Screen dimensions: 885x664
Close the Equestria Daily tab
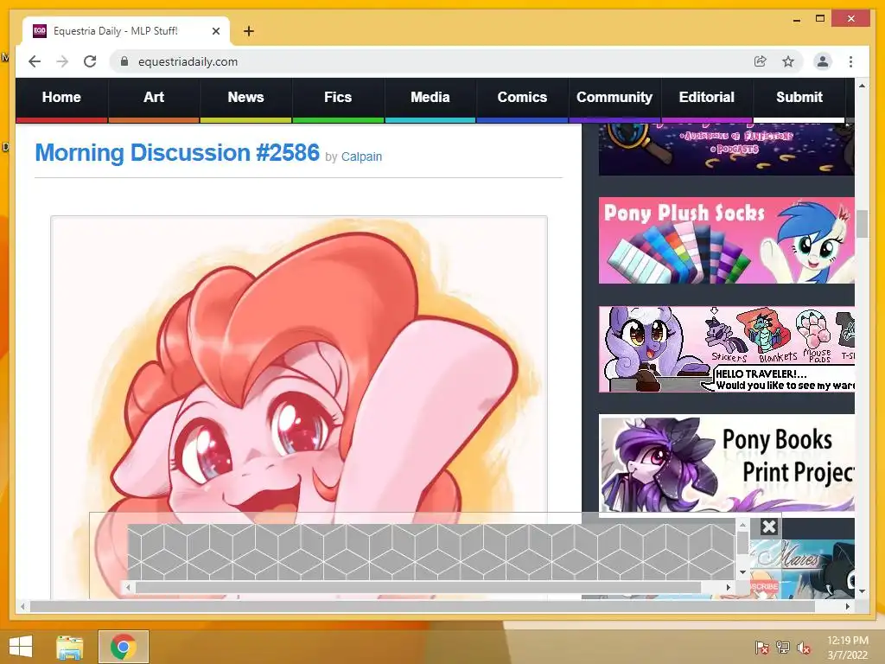point(215,31)
